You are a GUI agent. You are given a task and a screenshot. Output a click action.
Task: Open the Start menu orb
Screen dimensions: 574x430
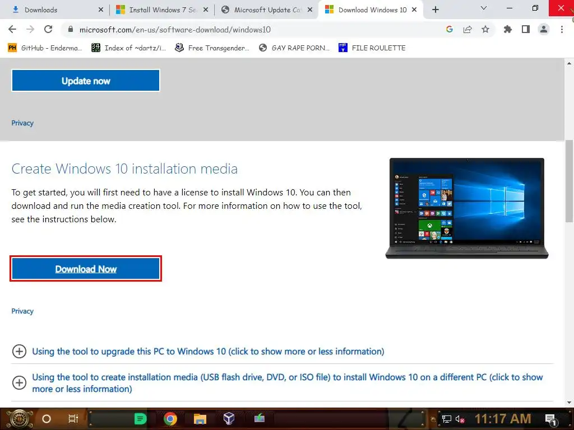pos(20,419)
